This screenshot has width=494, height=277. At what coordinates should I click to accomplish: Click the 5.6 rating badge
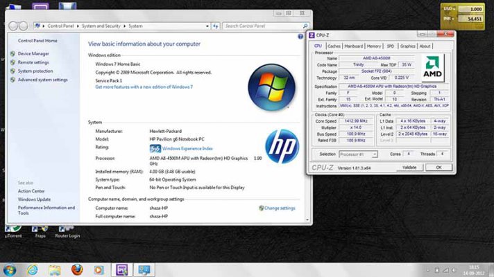(x=155, y=148)
